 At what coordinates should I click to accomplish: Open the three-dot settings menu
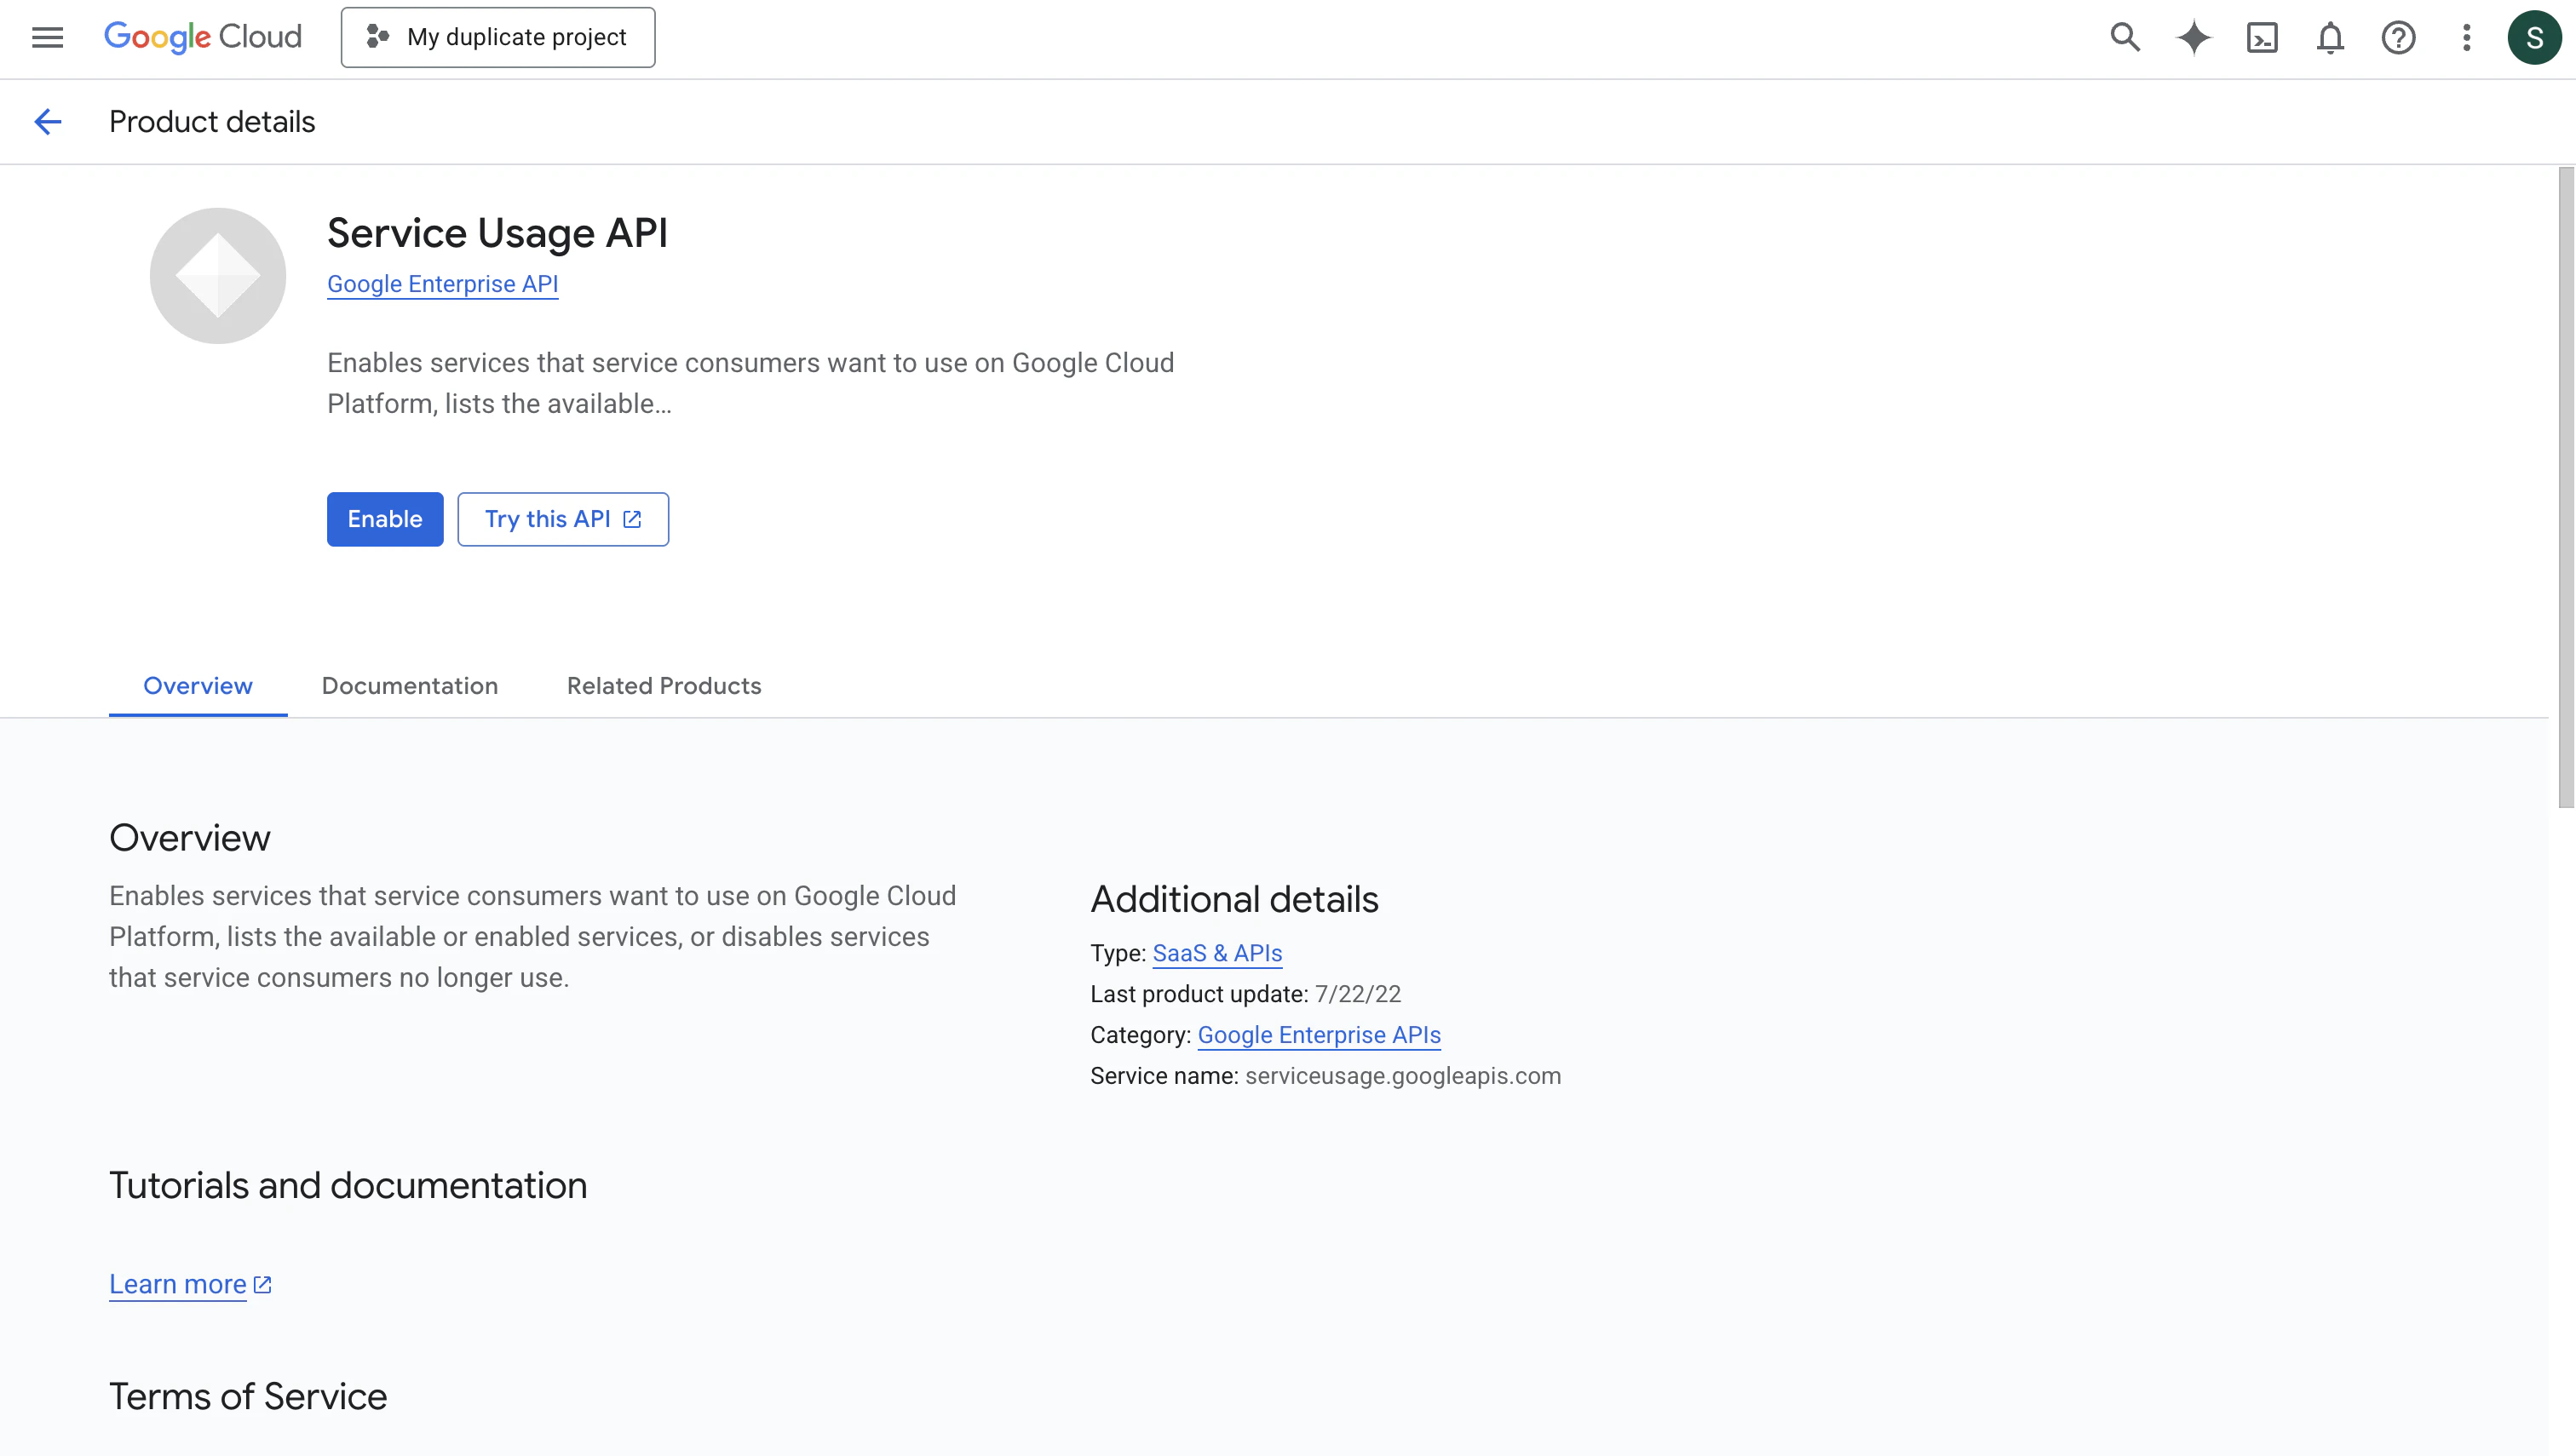[2466, 38]
